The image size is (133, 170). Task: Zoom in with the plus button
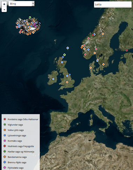coord(4,4)
